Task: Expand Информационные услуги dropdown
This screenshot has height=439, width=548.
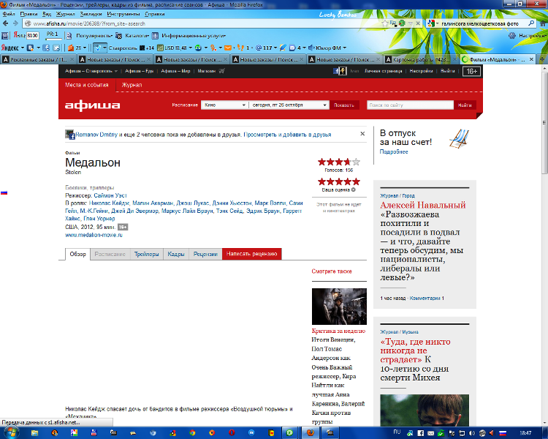Action: tap(194, 36)
